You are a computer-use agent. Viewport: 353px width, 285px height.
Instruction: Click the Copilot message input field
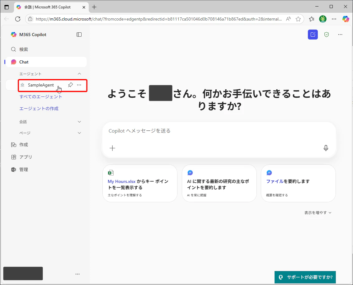219,131
